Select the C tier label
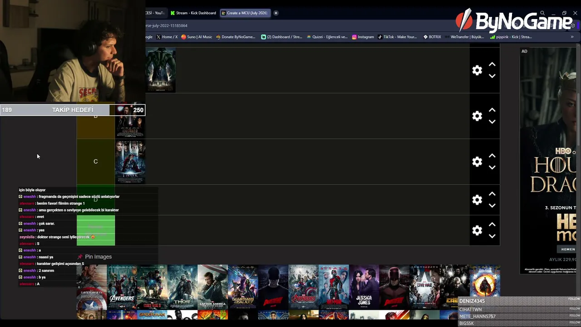581x327 pixels. tap(95, 162)
